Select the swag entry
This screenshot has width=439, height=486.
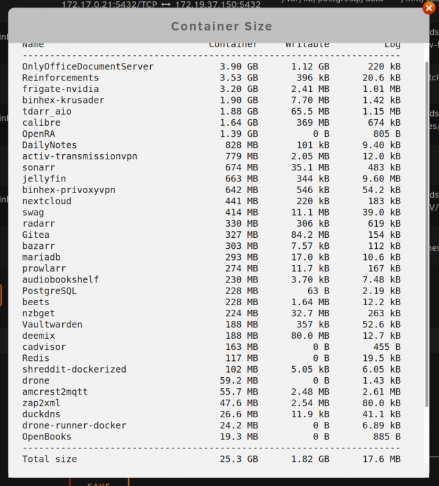tap(33, 213)
